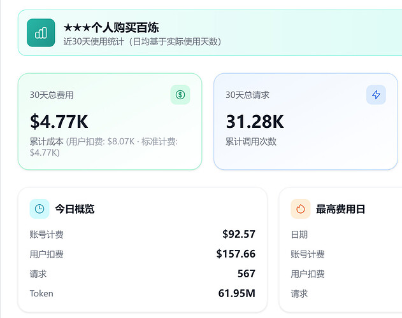Click the green bar chart statistics icon
The image size is (402, 318).
click(x=41, y=33)
